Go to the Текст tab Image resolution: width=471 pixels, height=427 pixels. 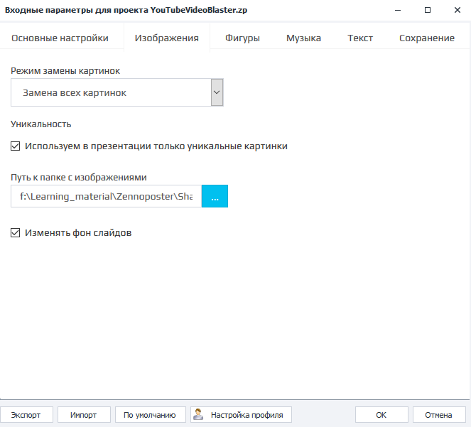click(x=360, y=38)
